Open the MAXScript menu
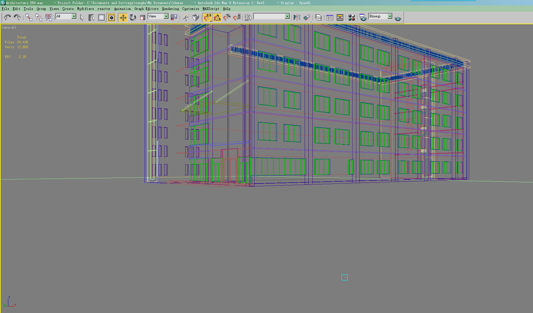The image size is (533, 313). tap(211, 9)
